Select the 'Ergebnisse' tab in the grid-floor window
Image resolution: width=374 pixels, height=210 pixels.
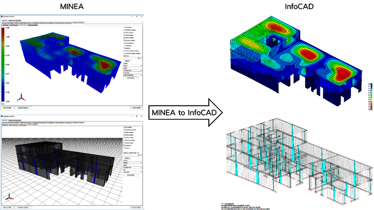click(x=4, y=120)
